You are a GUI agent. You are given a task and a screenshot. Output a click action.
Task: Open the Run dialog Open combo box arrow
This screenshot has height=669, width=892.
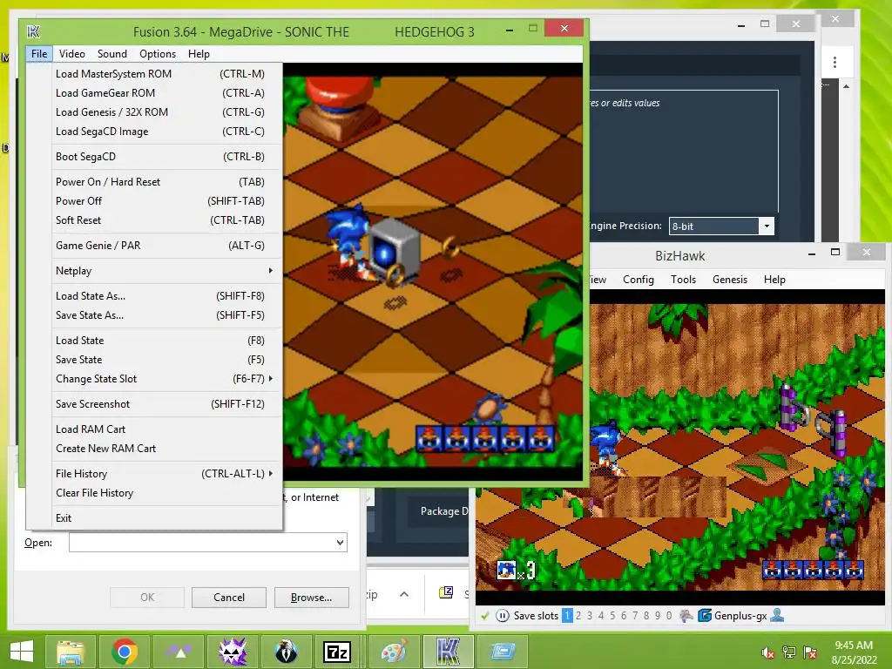pos(341,543)
